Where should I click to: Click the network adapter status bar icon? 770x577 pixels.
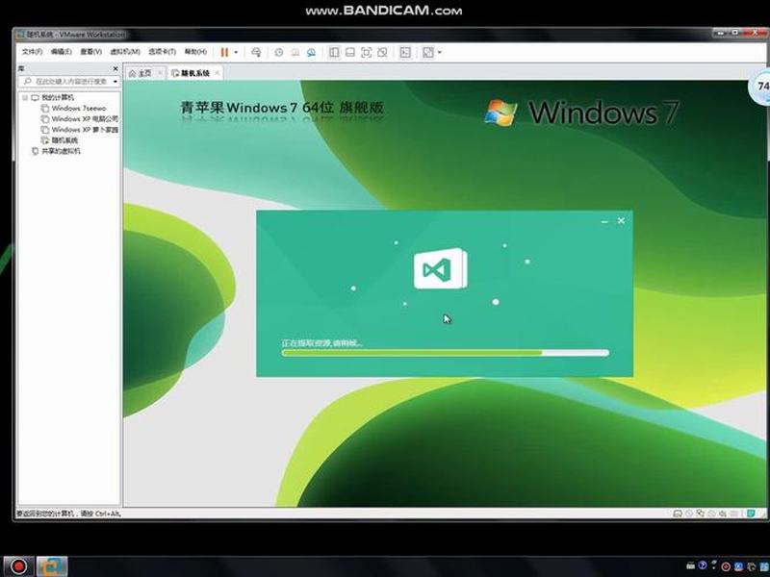tap(701, 514)
